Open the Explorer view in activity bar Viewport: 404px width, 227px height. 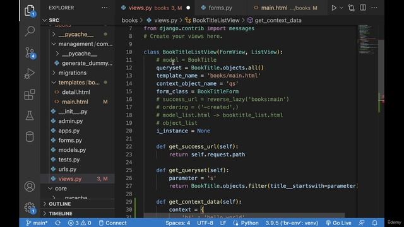pyautogui.click(x=30, y=11)
